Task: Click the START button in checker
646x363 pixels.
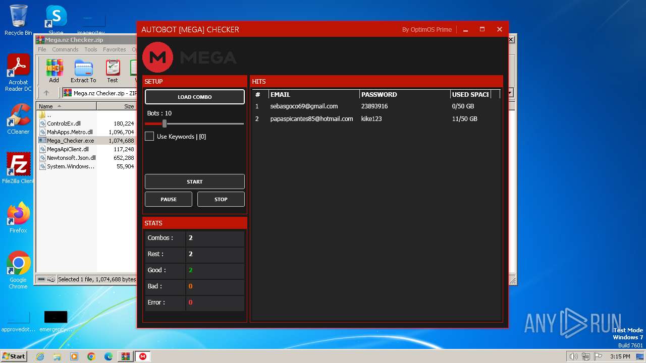Action: tap(195, 181)
